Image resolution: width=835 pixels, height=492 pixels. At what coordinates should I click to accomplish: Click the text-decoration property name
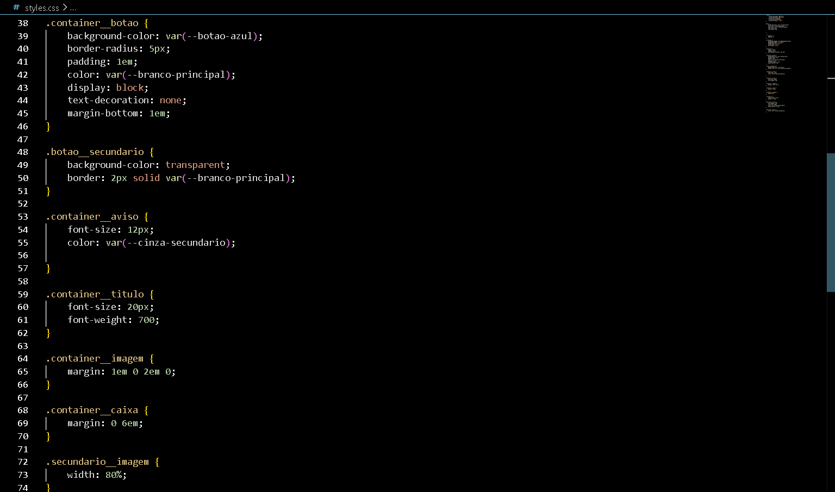[x=108, y=100]
